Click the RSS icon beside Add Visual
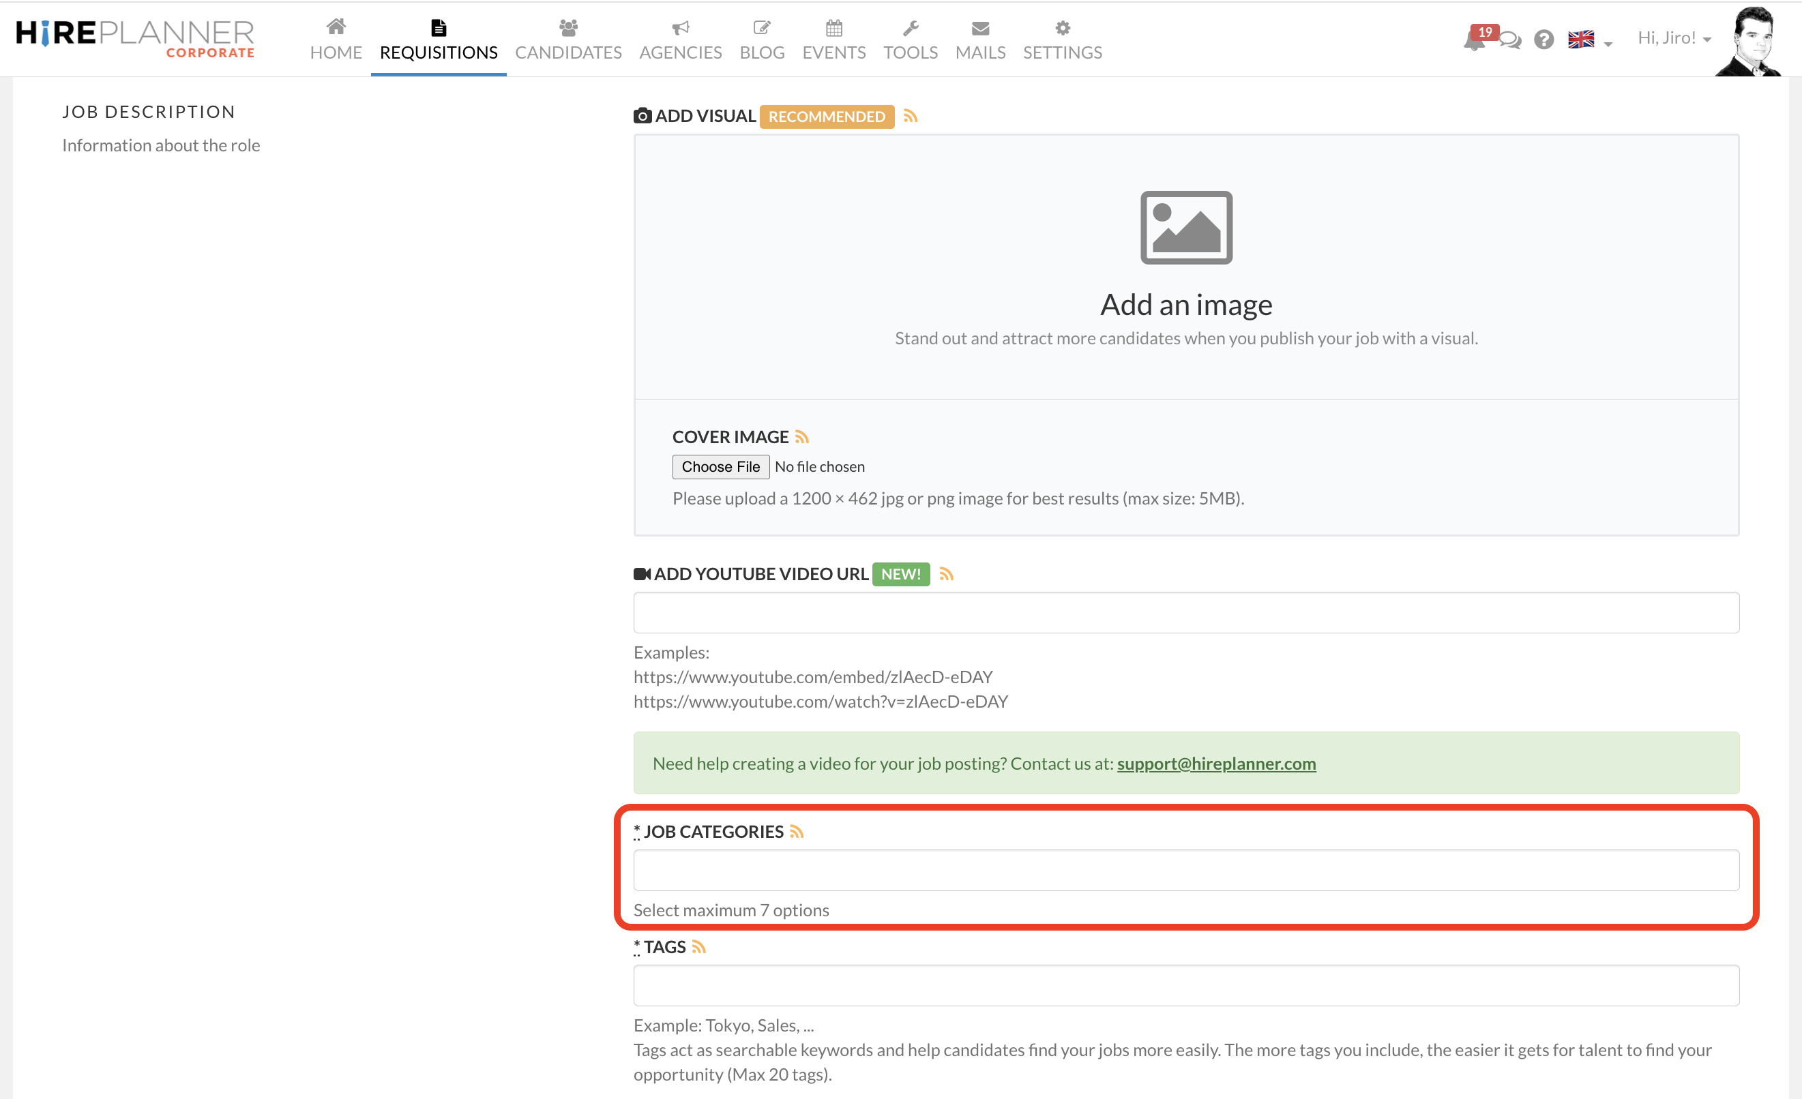 pos(911,117)
